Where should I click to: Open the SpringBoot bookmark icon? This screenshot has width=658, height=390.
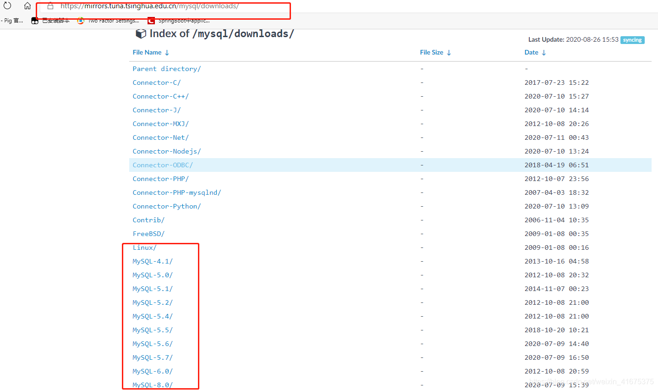click(151, 21)
